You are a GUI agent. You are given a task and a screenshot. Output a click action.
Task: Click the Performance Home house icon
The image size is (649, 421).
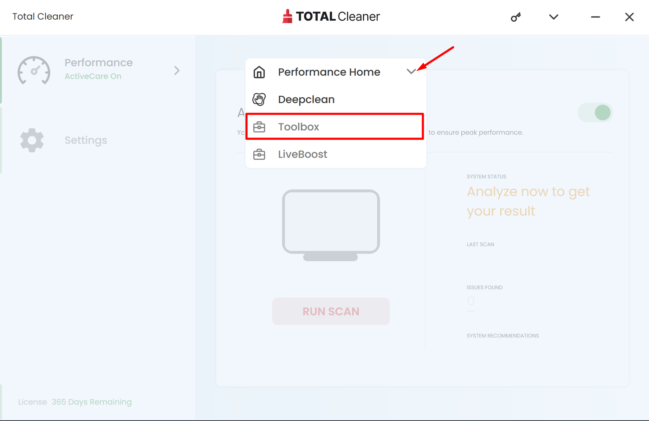[259, 72]
